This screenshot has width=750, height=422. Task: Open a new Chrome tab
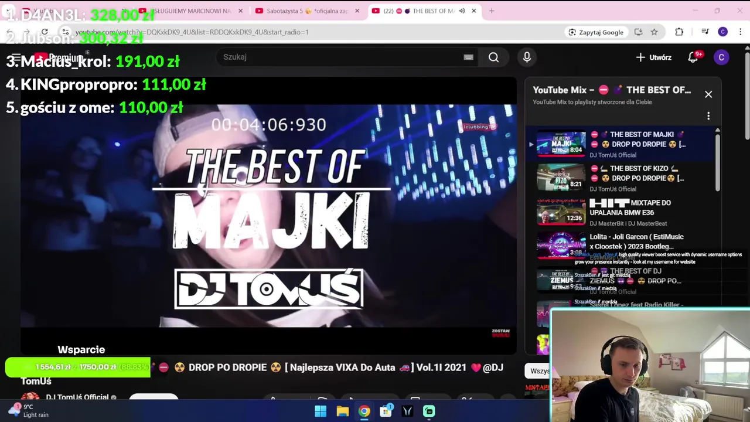492,11
